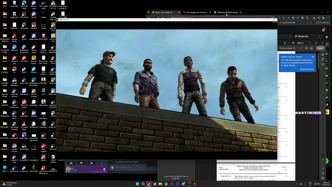Select the VLC media player icon
The image size is (332, 187).
pos(24,126)
